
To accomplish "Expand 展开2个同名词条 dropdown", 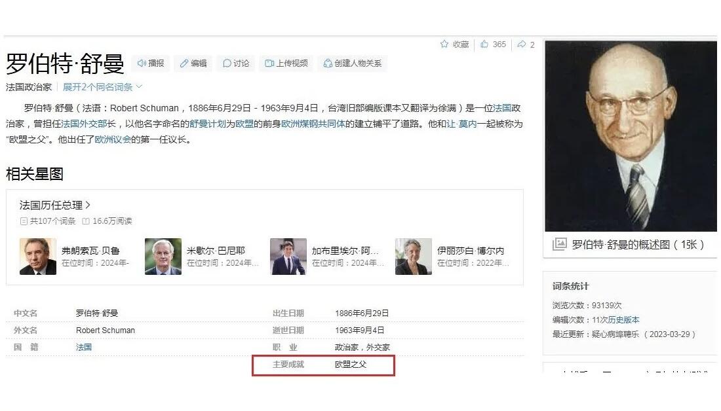I will tap(102, 87).
